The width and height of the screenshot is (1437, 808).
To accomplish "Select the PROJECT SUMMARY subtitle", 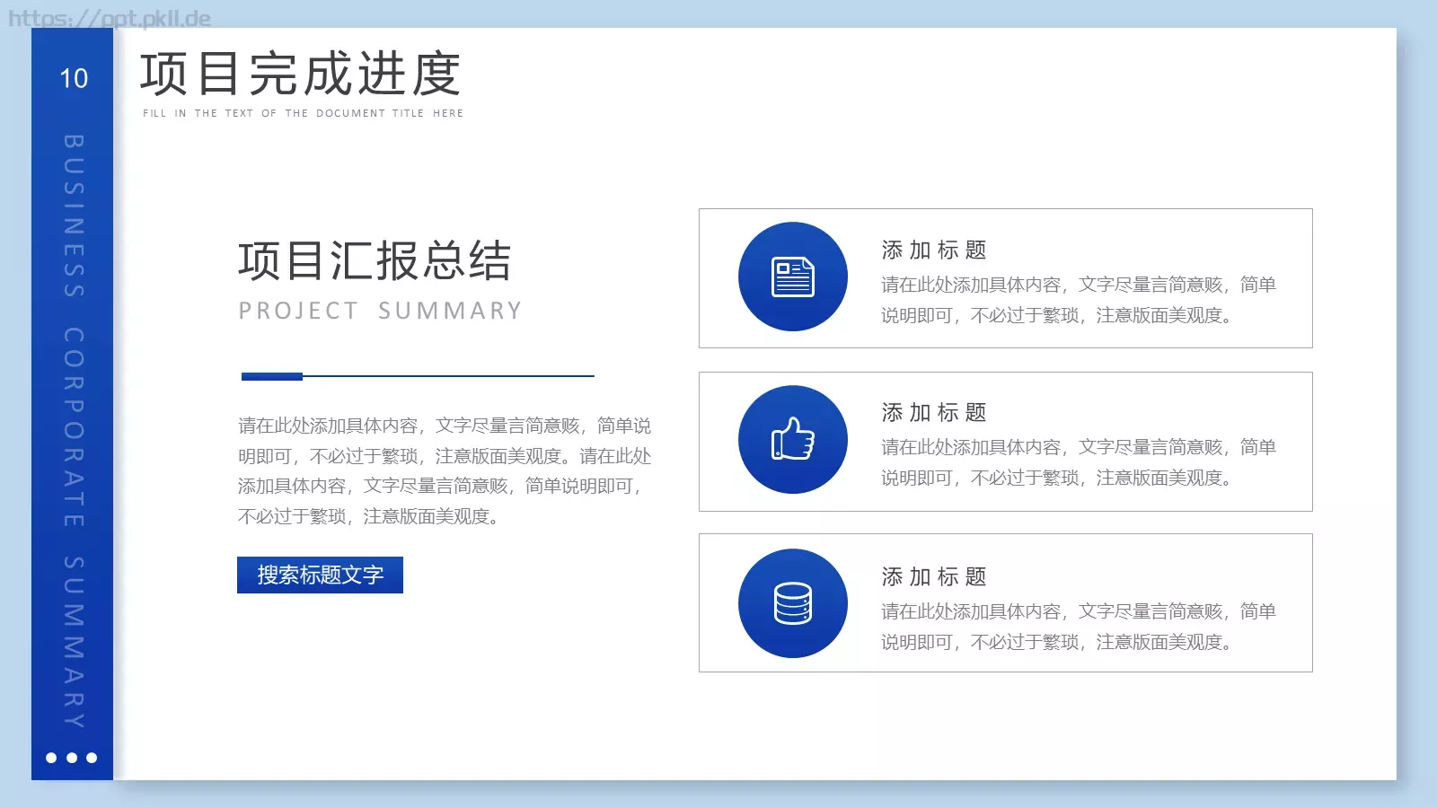I will pos(380,311).
